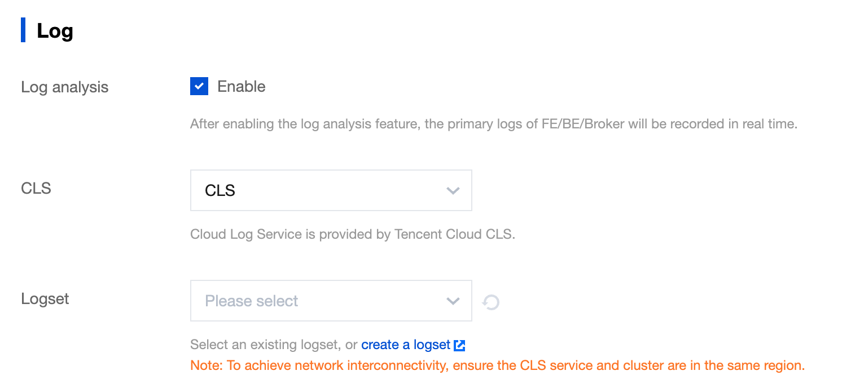Click the chevron arrow in the CLS dropdown
The image size is (851, 384).
click(x=453, y=191)
